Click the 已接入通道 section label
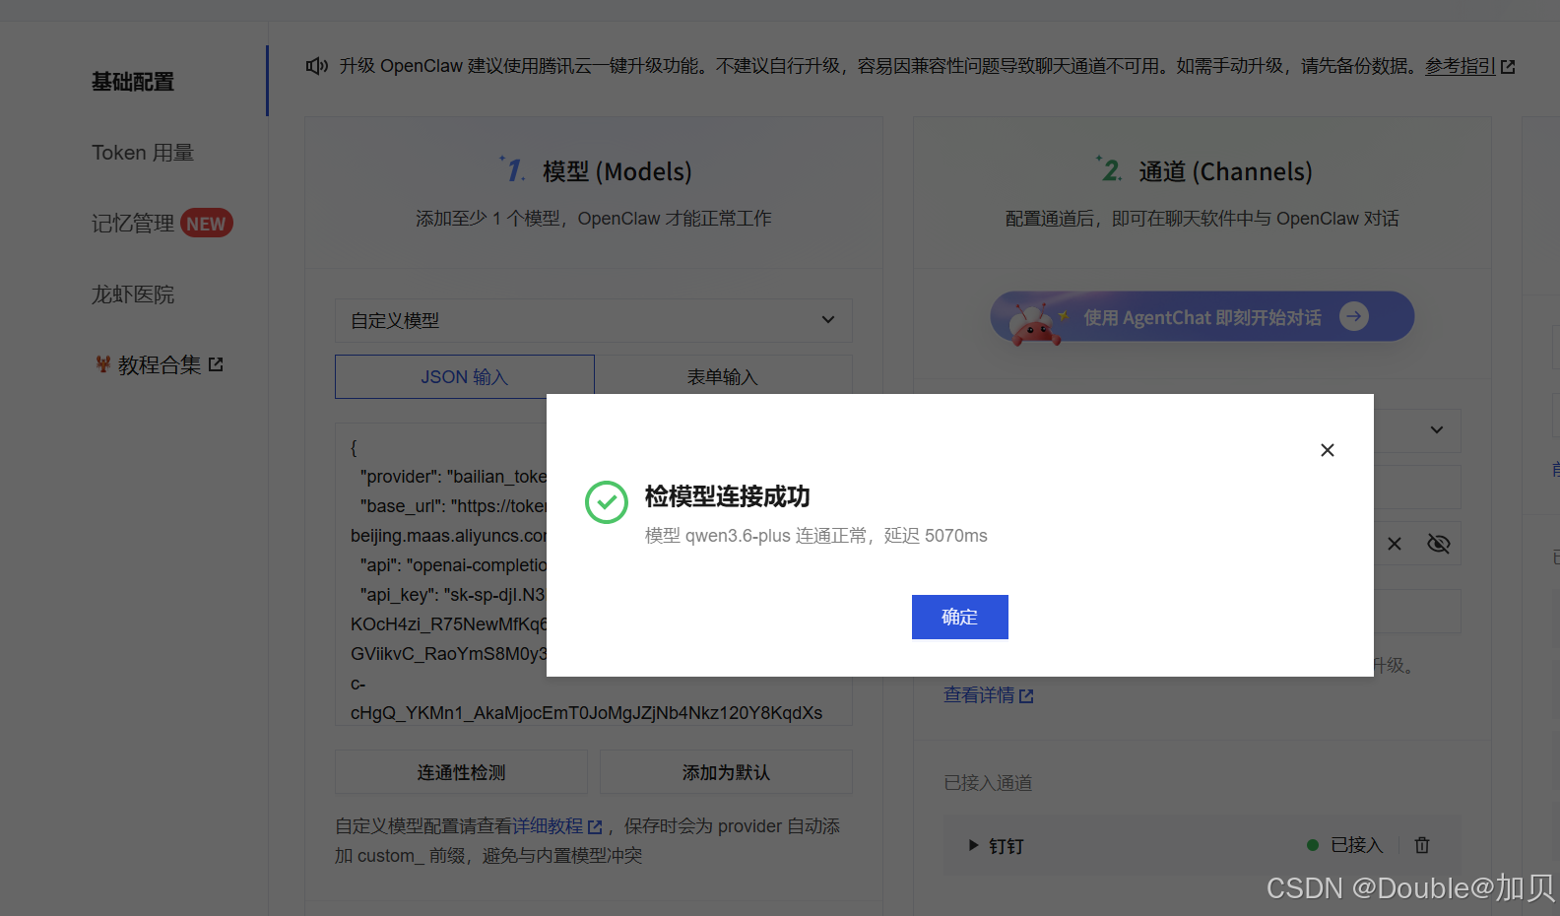 point(988,783)
